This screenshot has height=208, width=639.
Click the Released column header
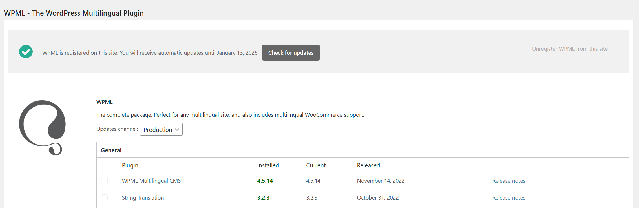[x=368, y=165]
